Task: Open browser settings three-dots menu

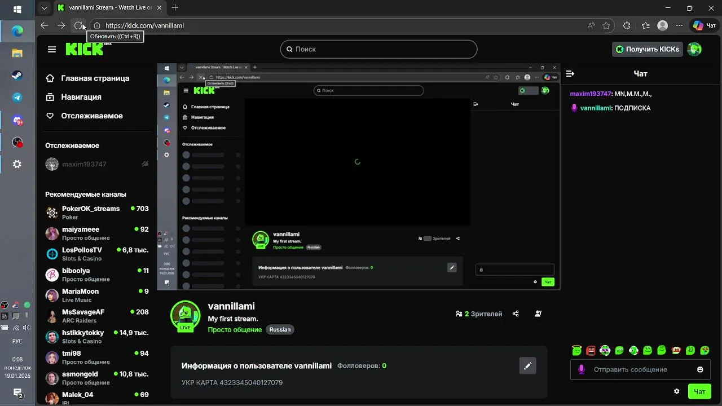Action: coord(680,25)
